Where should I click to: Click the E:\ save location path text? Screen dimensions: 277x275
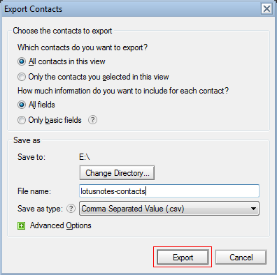click(x=85, y=157)
